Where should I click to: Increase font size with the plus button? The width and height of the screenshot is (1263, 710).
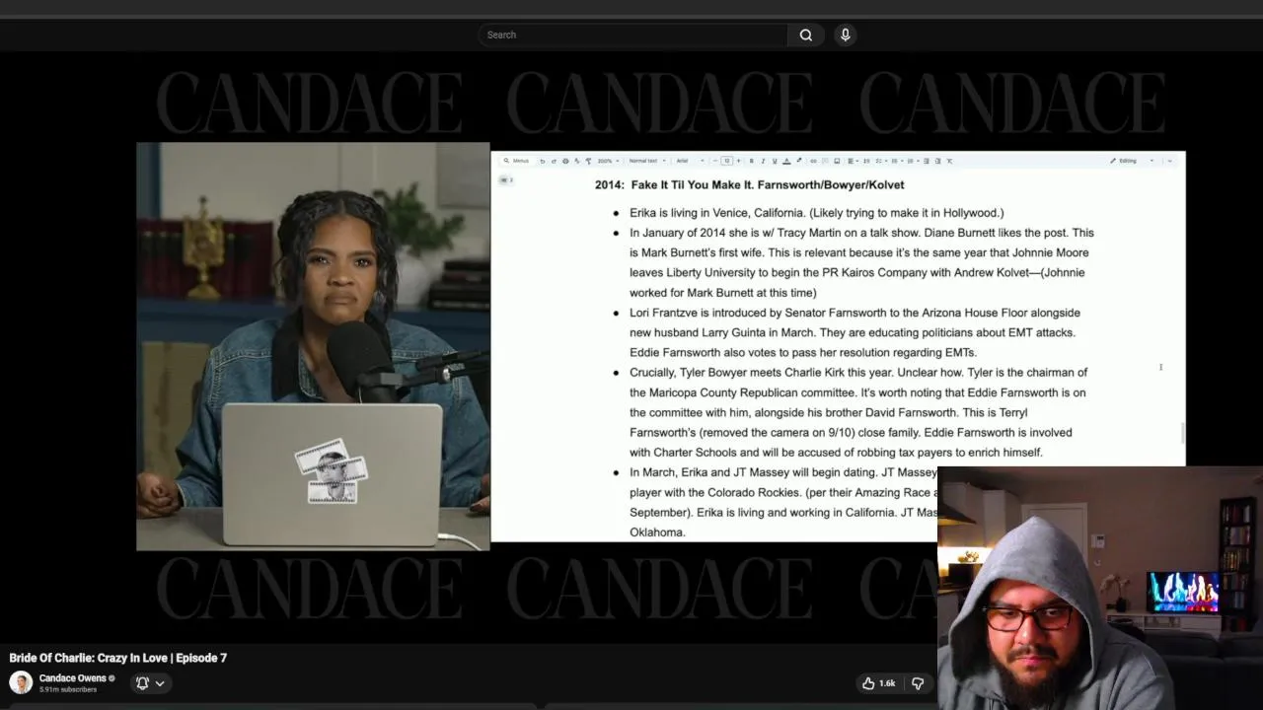738,161
